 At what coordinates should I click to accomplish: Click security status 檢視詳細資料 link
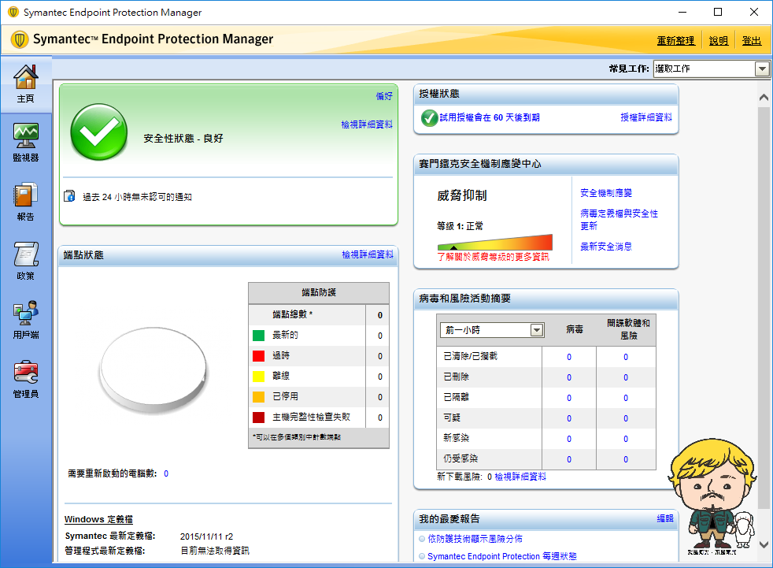(x=367, y=124)
